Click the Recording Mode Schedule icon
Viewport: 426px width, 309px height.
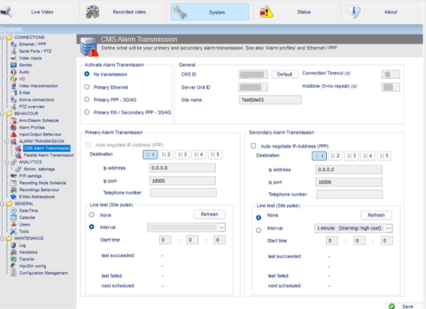(14, 183)
